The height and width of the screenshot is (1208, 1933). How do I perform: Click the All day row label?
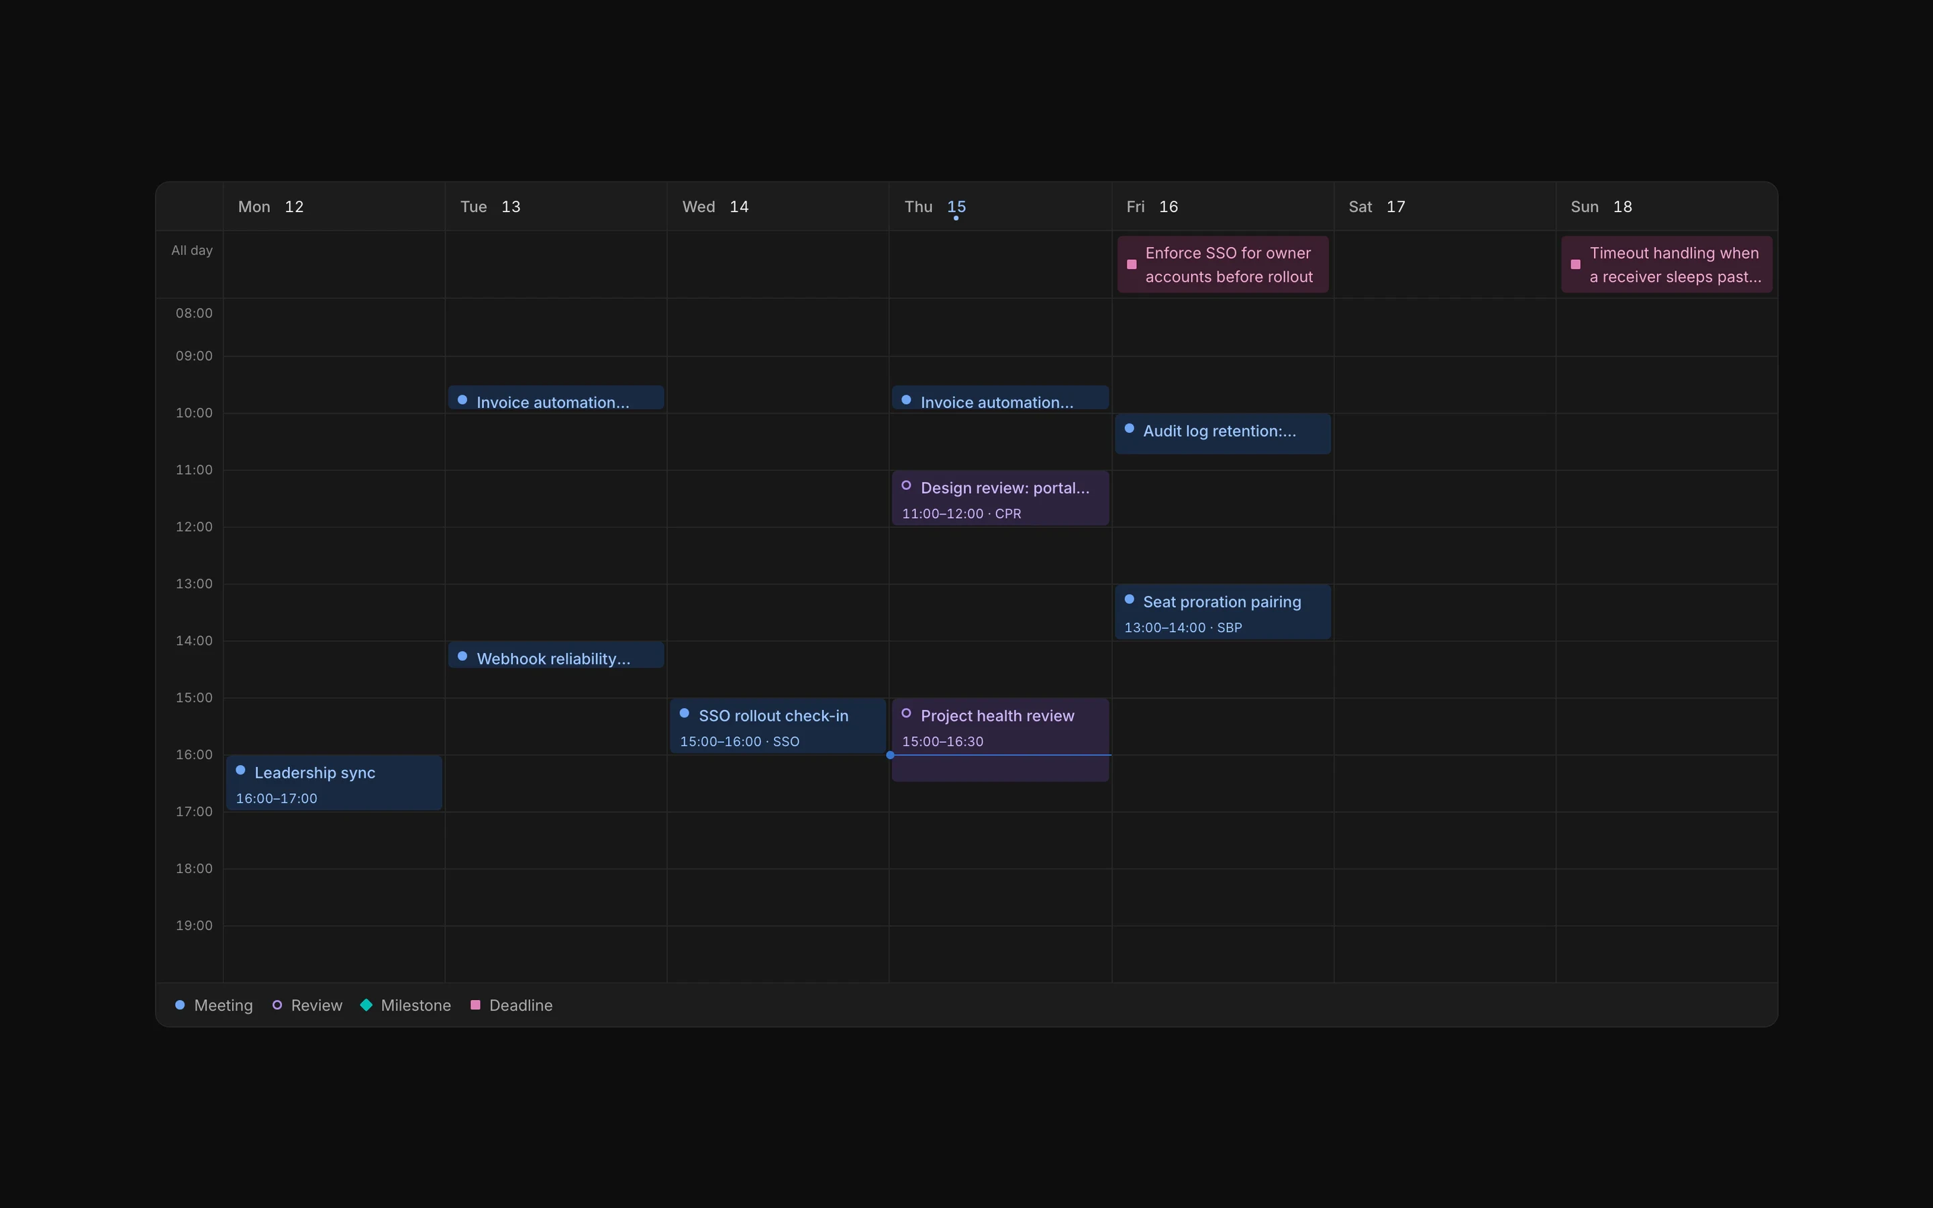coord(192,251)
